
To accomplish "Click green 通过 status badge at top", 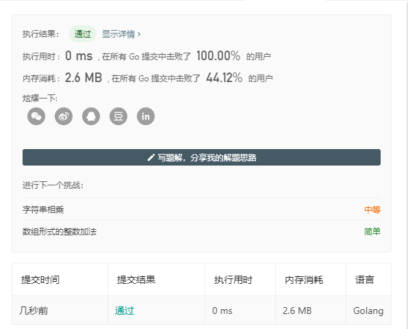I will click(83, 34).
